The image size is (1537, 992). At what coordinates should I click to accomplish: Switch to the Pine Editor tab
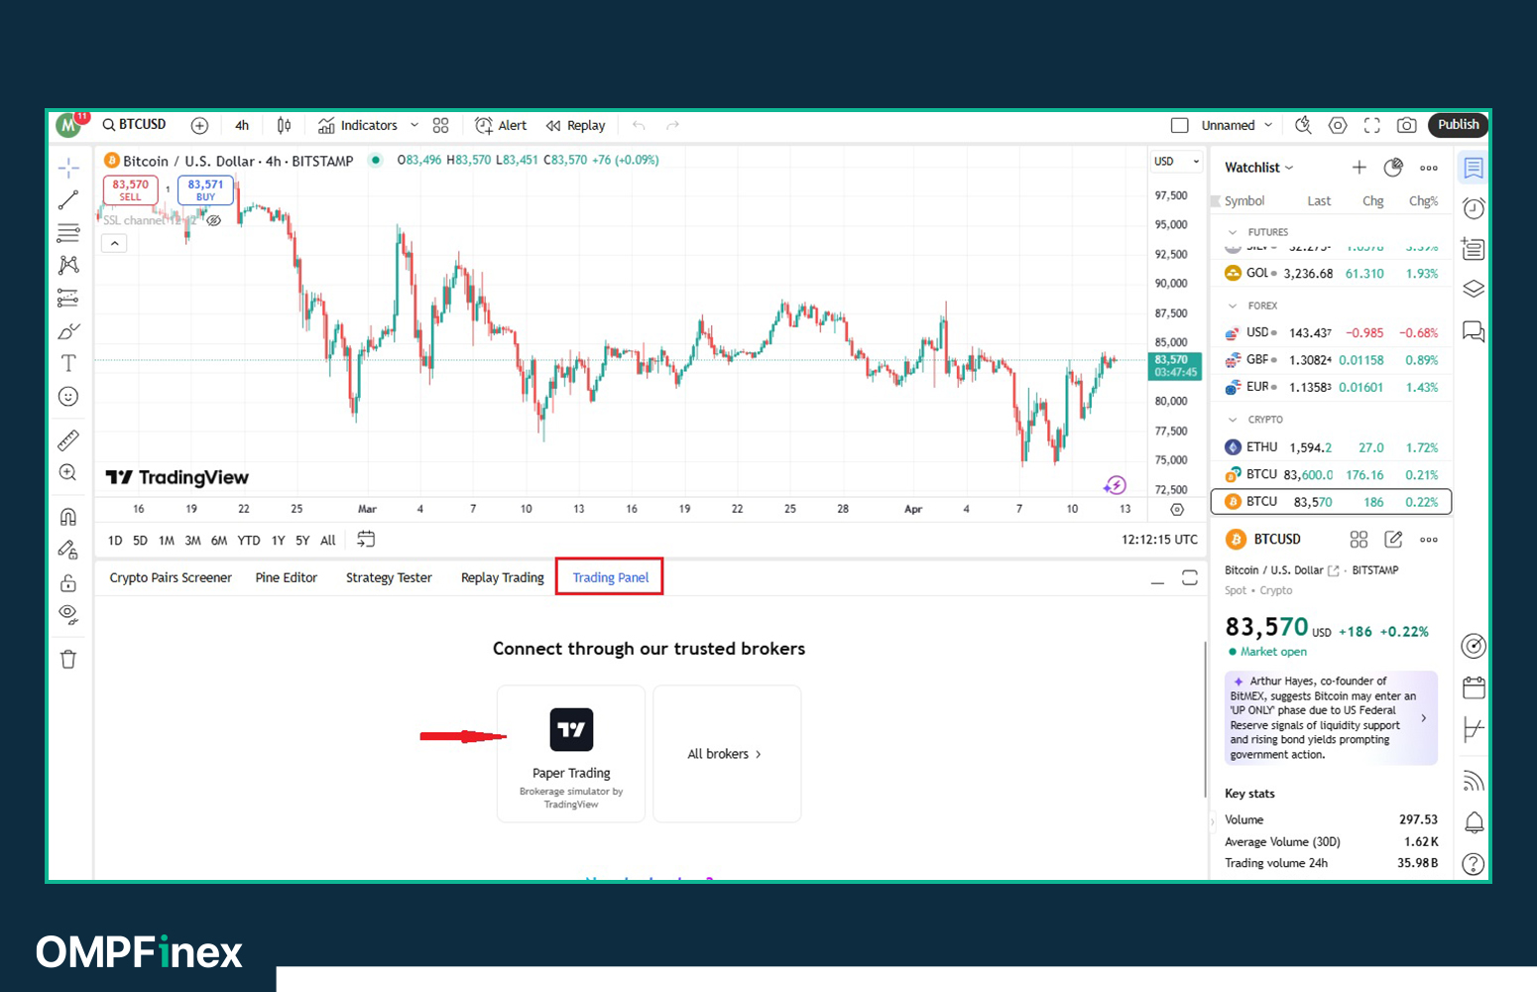coord(286,577)
